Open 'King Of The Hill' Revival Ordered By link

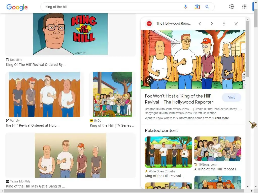tap(36, 65)
